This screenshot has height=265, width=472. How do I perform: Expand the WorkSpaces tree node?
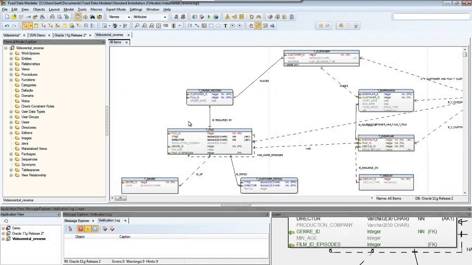(11, 53)
